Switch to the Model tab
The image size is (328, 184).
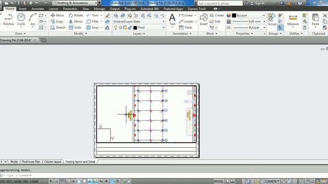tap(14, 162)
